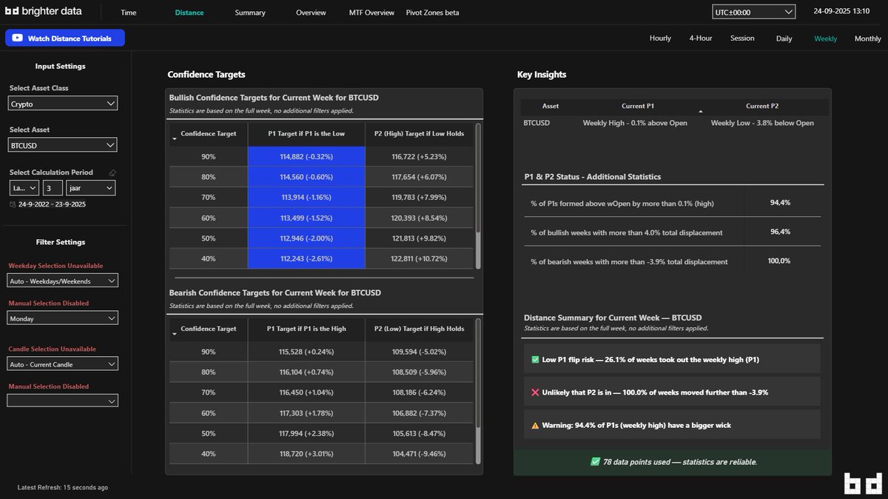This screenshot has width=888, height=499.
Task: Click bearish P1 target 115,528 (+0.24%)
Action: pos(306,352)
